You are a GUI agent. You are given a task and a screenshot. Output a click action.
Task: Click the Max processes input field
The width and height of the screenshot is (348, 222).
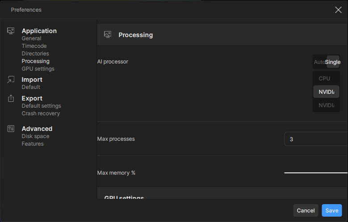(x=316, y=139)
